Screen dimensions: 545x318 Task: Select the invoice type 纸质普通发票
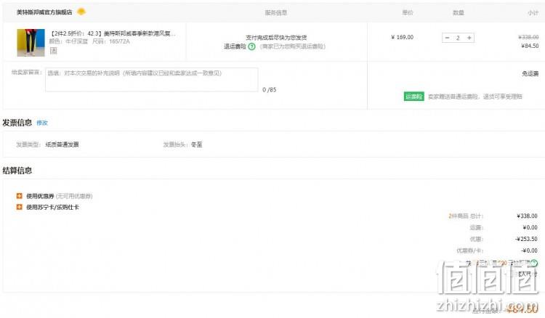(62, 144)
